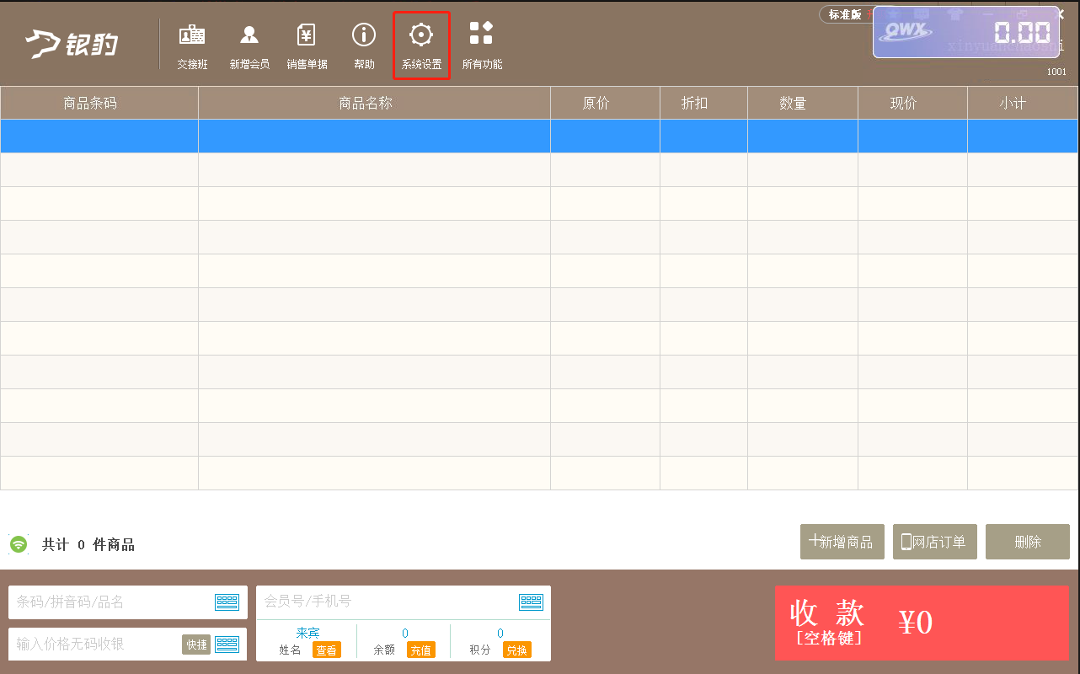This screenshot has width=1080, height=674.
Task: Click 新增商品 add product button
Action: tap(842, 542)
